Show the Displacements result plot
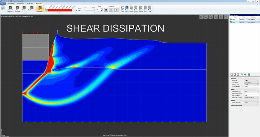This screenshot has height=137, width=260. coord(32,9)
